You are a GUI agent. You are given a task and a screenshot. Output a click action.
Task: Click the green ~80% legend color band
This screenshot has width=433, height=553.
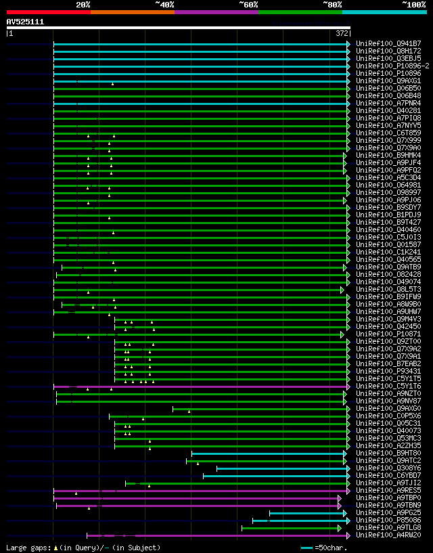[300, 12]
